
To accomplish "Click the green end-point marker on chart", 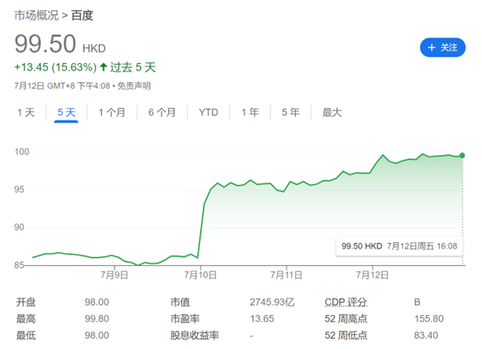I will click(x=462, y=156).
